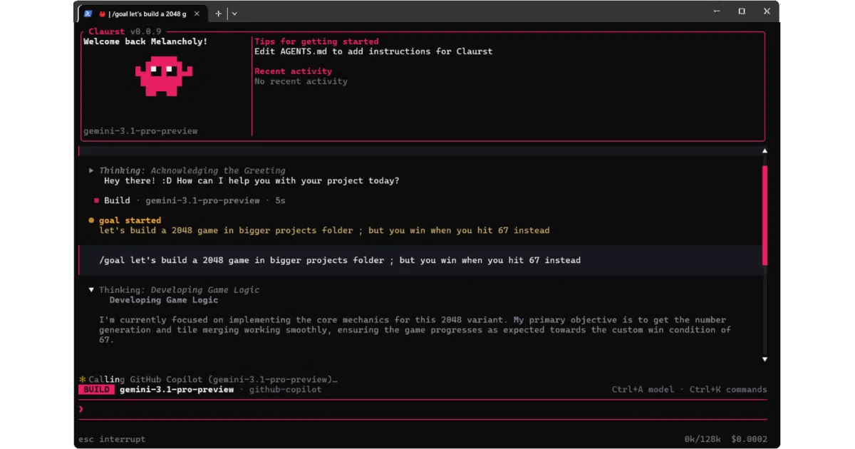Click the '0k/128k' token counter

[x=703, y=439]
